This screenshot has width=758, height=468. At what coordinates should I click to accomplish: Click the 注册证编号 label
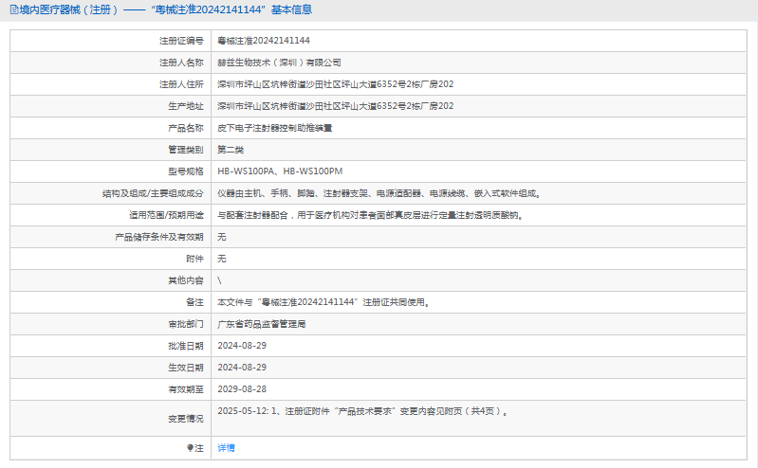coord(182,41)
